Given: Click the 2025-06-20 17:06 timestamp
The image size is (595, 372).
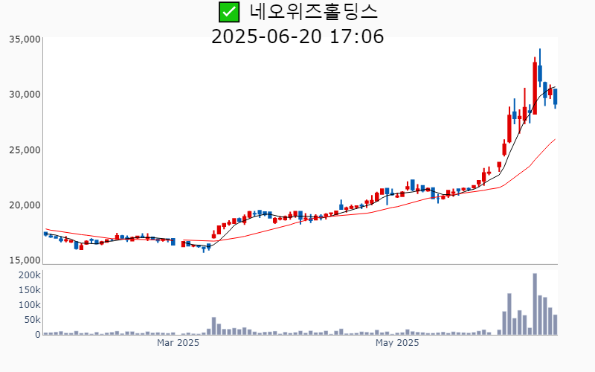Looking at the screenshot, I should click(x=297, y=36).
